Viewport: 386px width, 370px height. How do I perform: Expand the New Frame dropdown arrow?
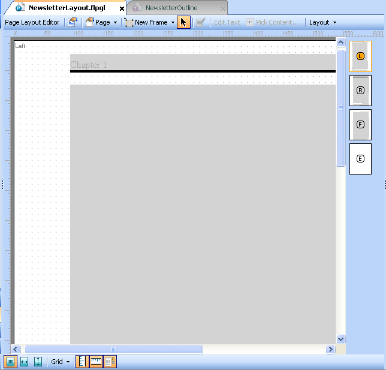click(x=173, y=22)
